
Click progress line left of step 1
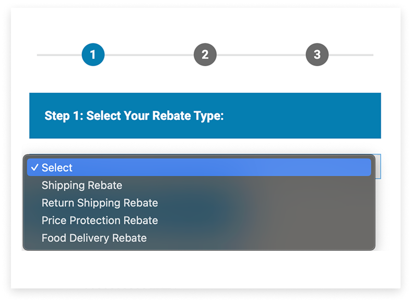59,55
